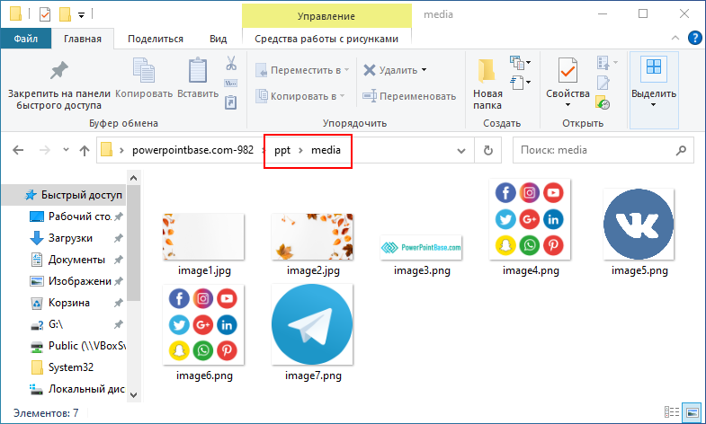Go back with the left arrow
Image resolution: width=706 pixels, height=424 pixels.
click(x=18, y=150)
